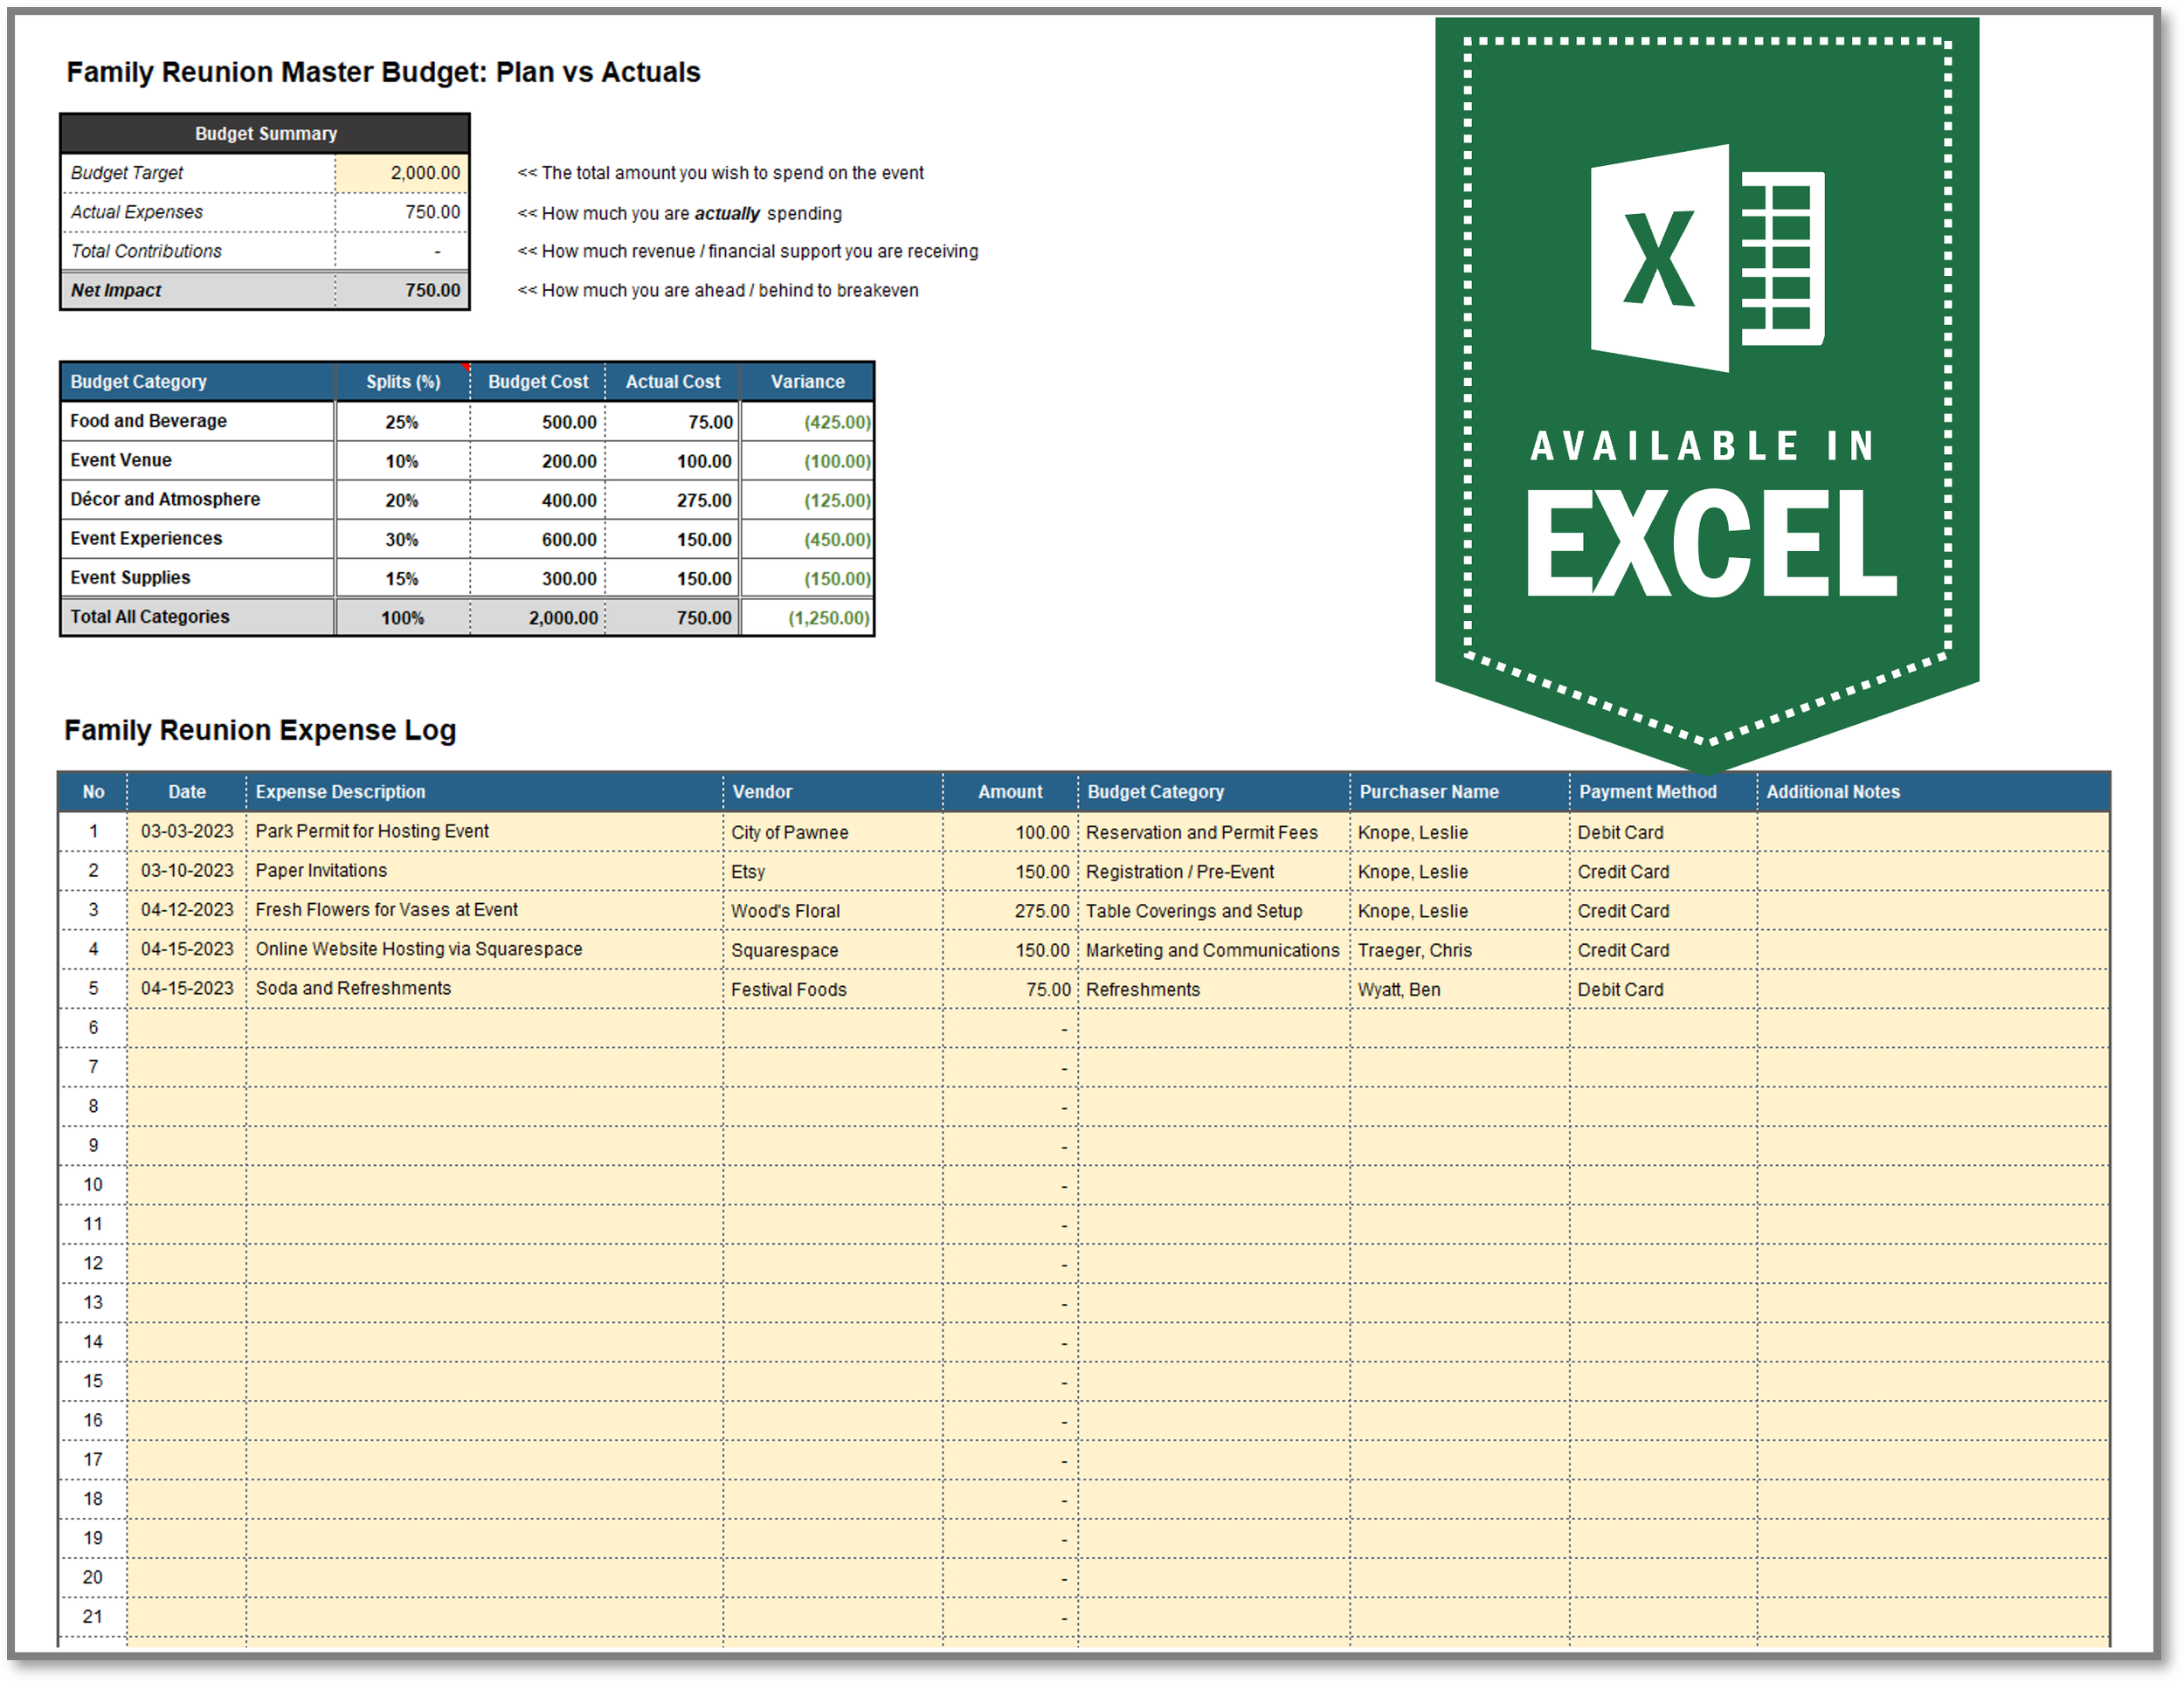Select the empty Date cell in row 6

(x=187, y=1028)
